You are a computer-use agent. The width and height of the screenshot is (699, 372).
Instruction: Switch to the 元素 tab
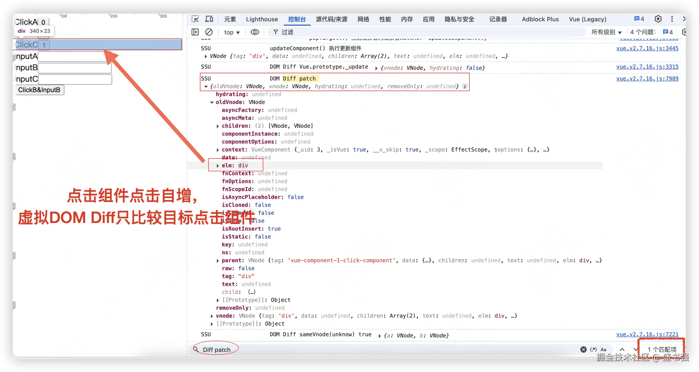click(x=230, y=19)
